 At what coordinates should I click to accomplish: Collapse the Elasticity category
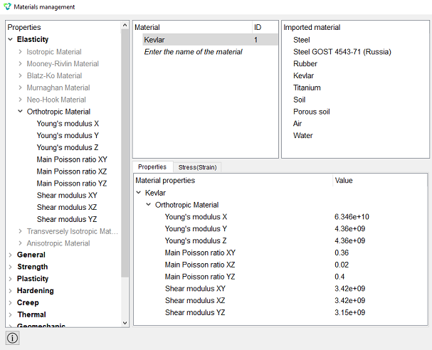coord(11,39)
